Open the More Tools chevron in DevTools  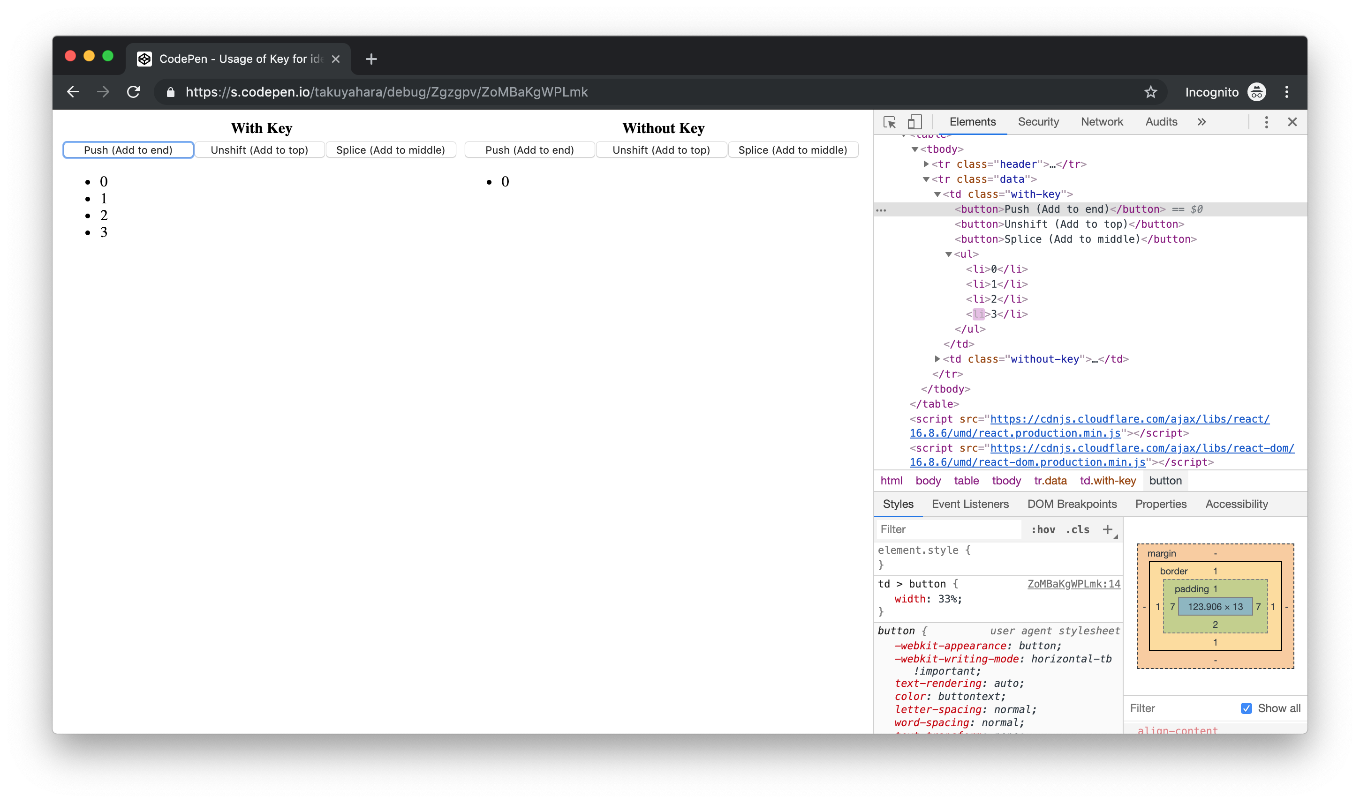pos(1201,122)
